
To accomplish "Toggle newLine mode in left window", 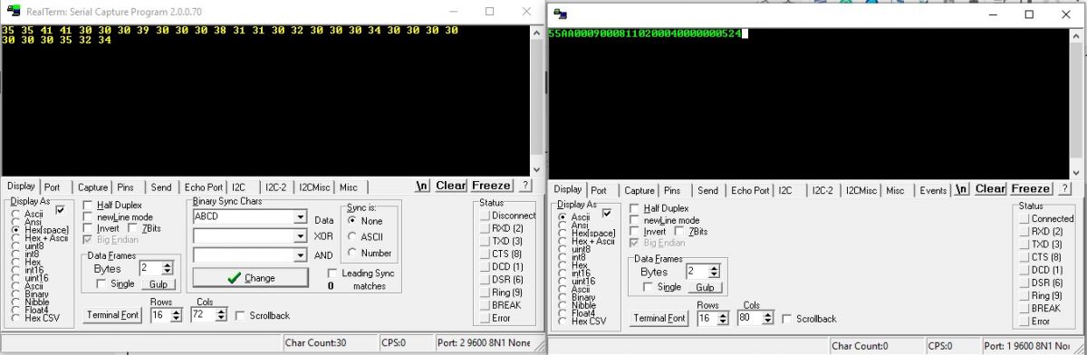I will pos(118,216).
